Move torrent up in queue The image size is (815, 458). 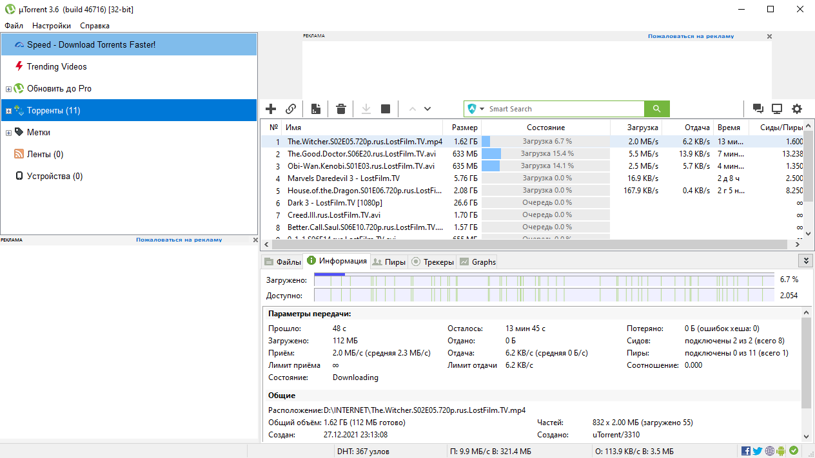pos(413,109)
